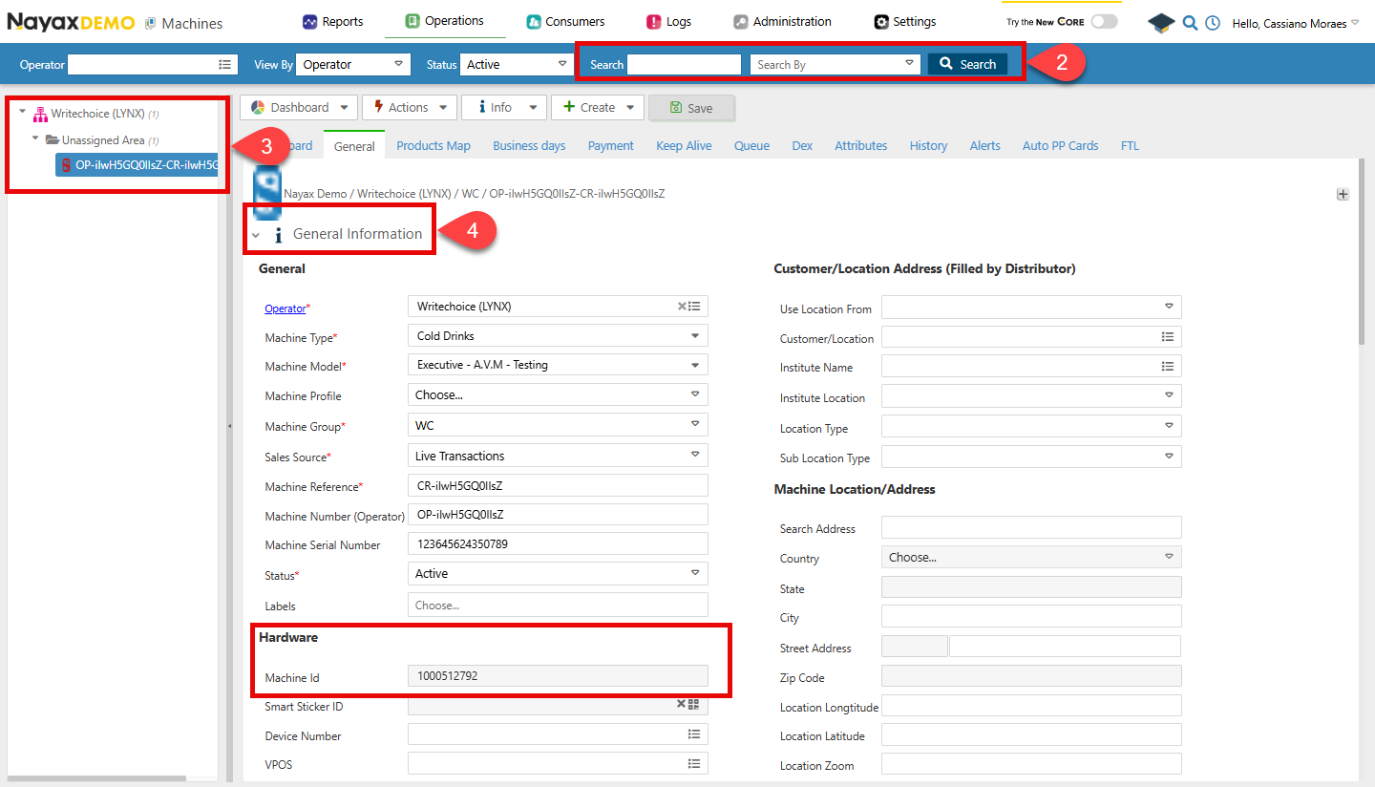Open the Machine Type dropdown
Image resolution: width=1375 pixels, height=787 pixels.
tap(559, 336)
